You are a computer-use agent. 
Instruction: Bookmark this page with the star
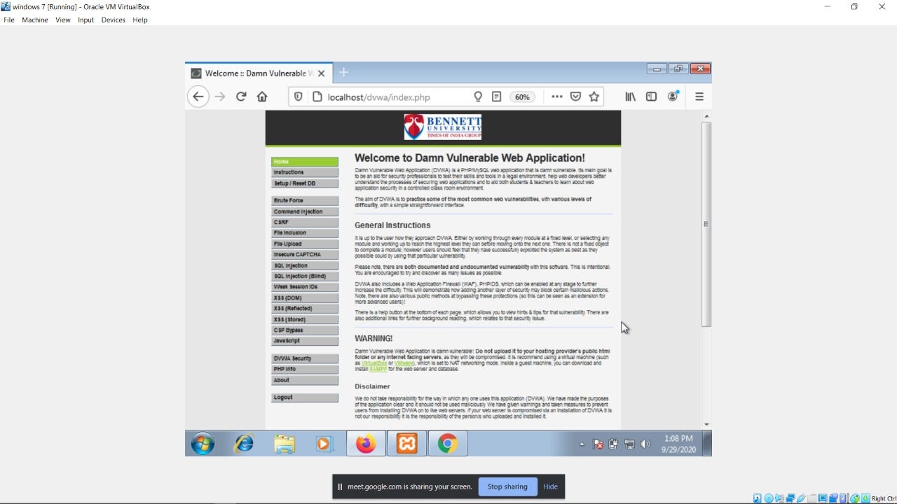(x=594, y=97)
